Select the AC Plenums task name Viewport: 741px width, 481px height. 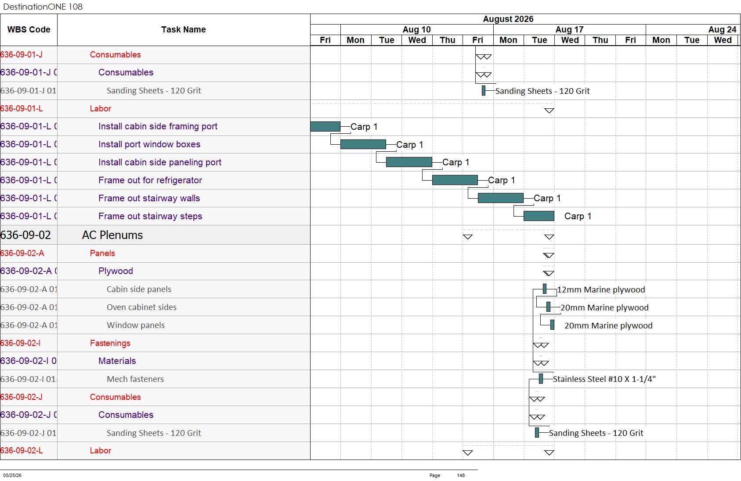click(112, 235)
